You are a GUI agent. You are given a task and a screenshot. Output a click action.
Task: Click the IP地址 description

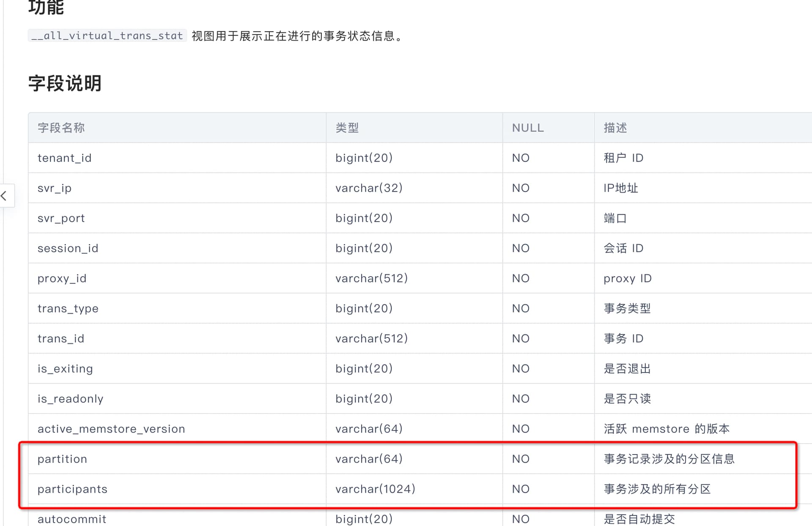pyautogui.click(x=621, y=188)
